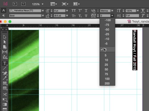Click the baseline shift 0 pt field
Screen dimensions: 149x111
click(132, 16)
